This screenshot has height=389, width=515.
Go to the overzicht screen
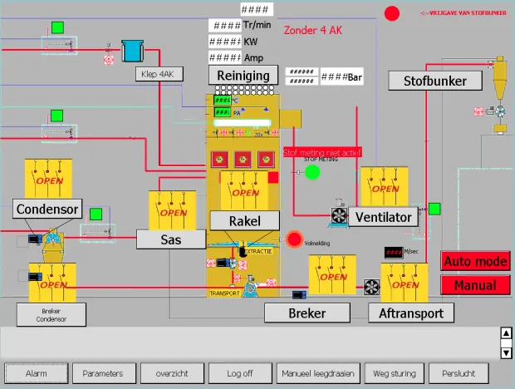[x=172, y=373]
